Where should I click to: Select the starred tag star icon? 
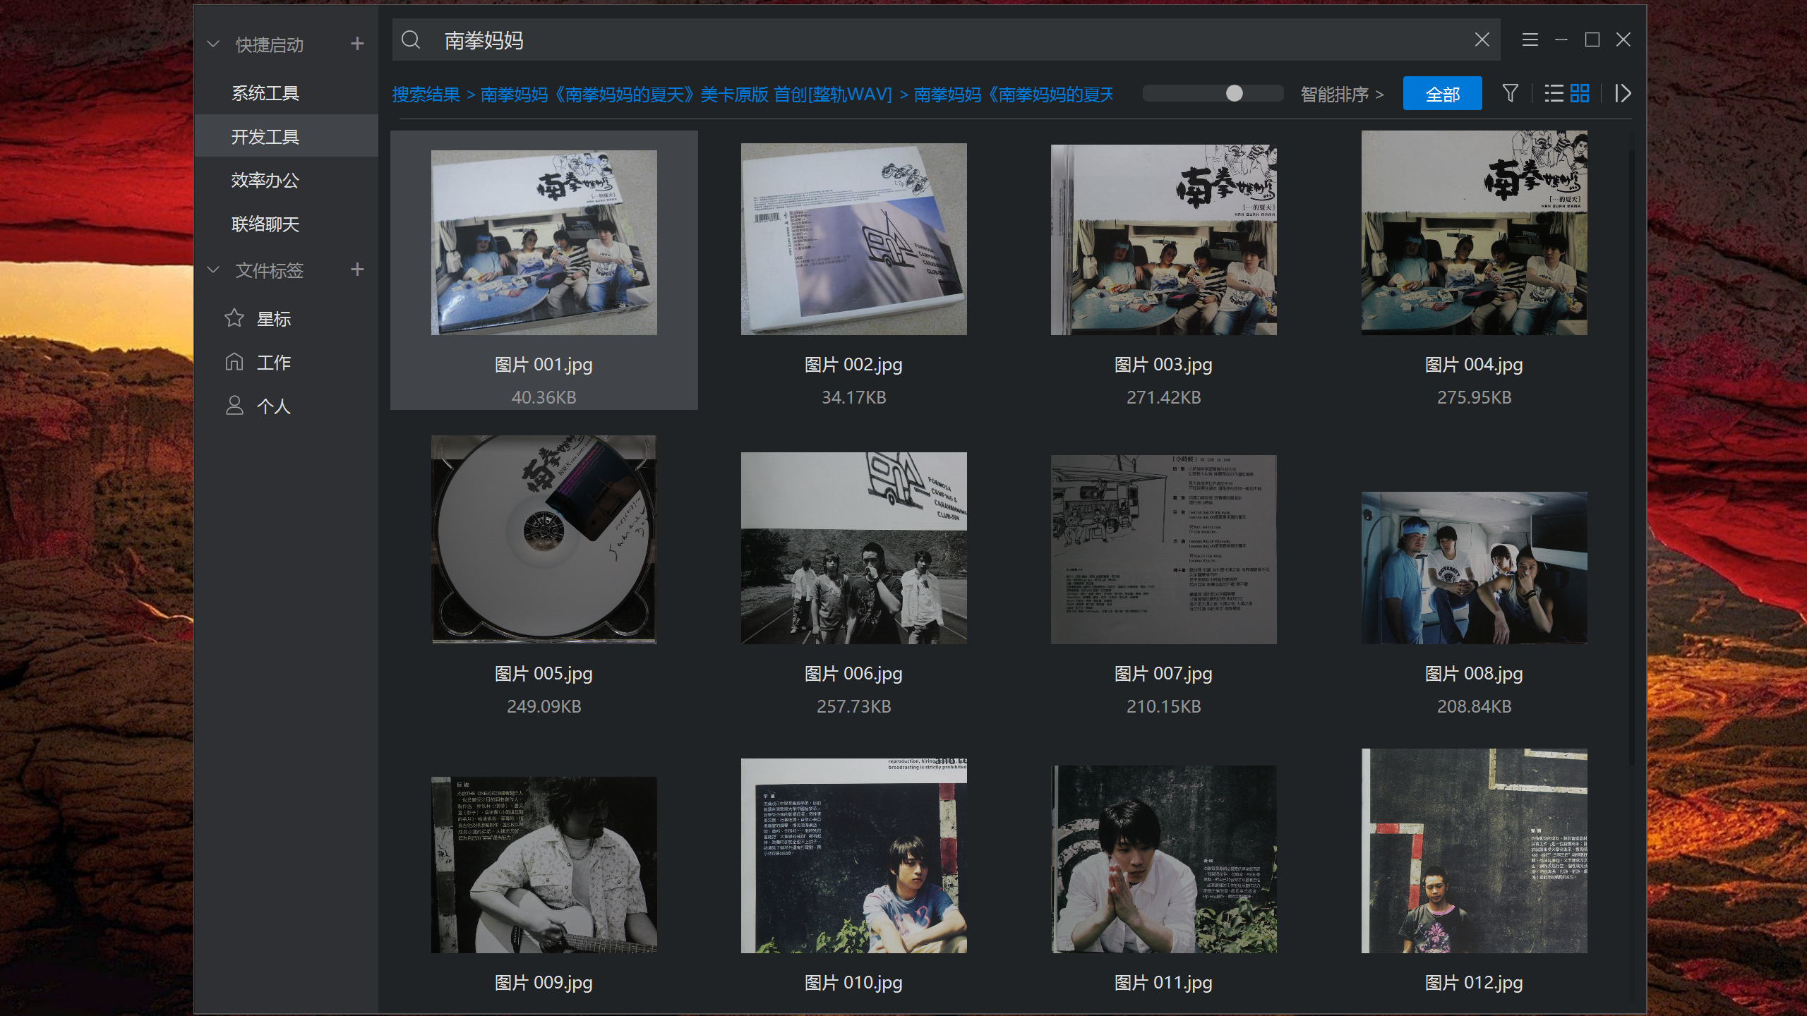pyautogui.click(x=234, y=318)
